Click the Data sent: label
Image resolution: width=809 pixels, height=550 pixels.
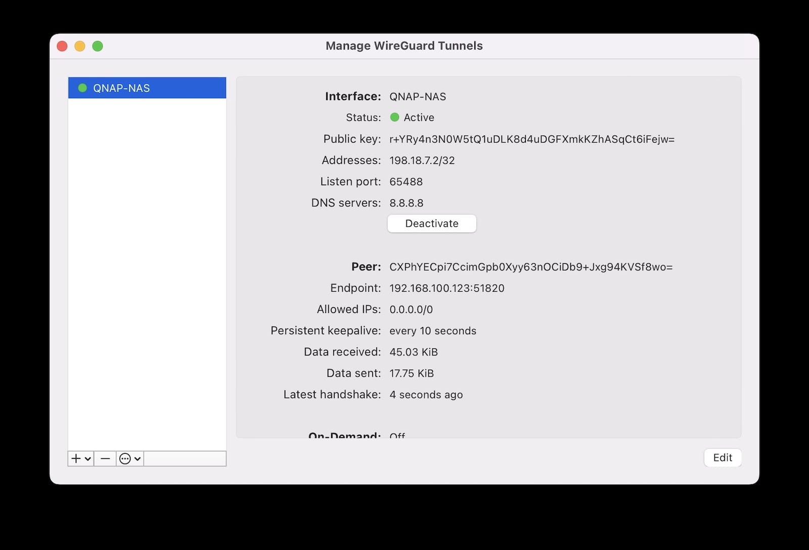[x=354, y=373]
